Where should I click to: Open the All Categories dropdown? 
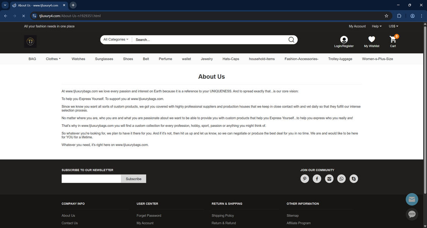tap(115, 39)
